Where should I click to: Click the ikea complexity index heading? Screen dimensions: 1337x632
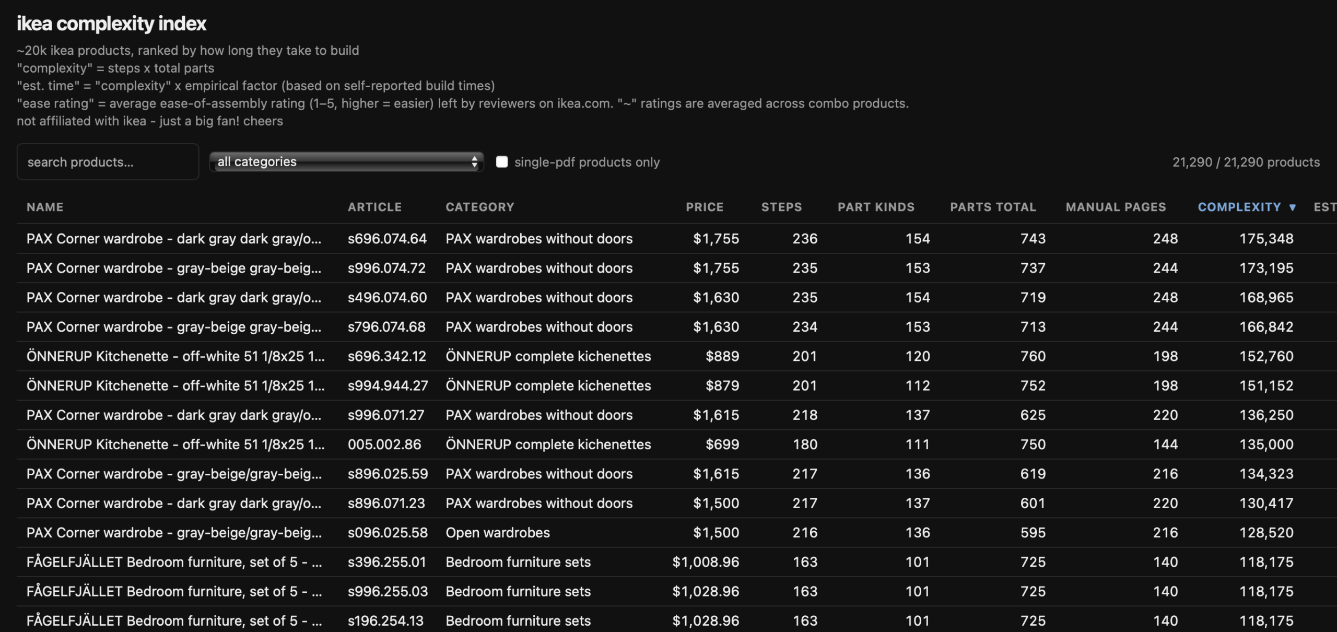[112, 24]
